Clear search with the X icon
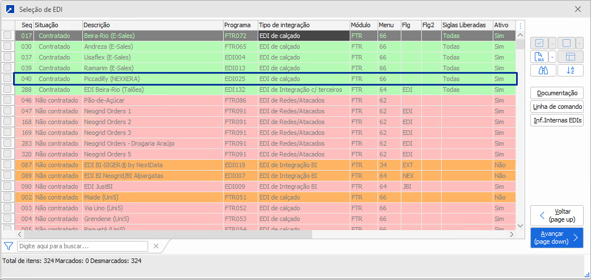Screen dimensions: 591x280 coord(156,246)
